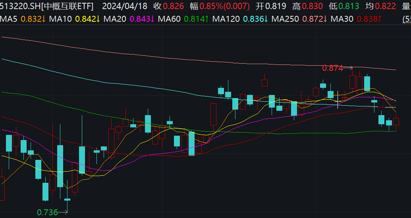Click the 513220.SH[中概互联ETF] ticker title
411x218 pixels.
coord(46,6)
